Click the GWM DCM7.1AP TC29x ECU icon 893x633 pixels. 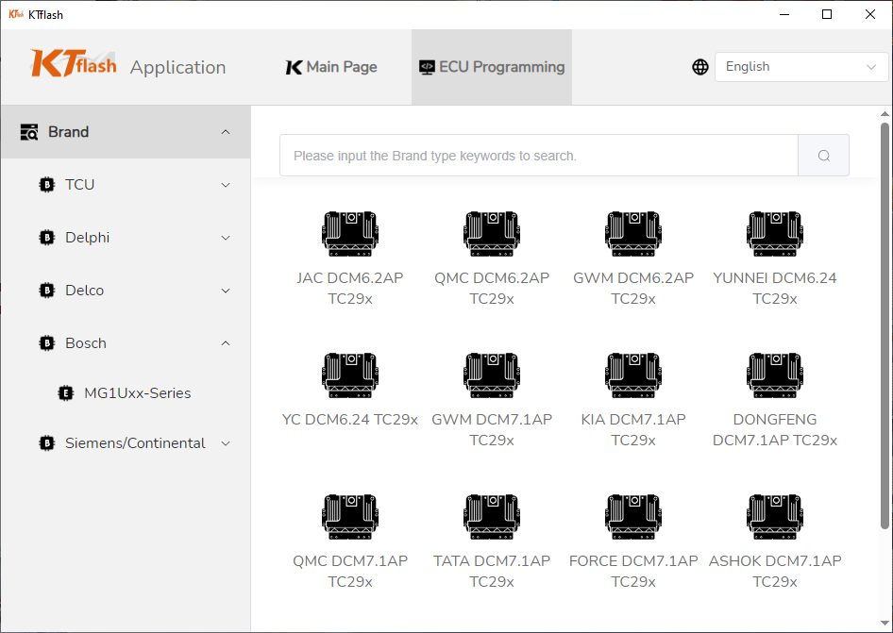(x=492, y=375)
